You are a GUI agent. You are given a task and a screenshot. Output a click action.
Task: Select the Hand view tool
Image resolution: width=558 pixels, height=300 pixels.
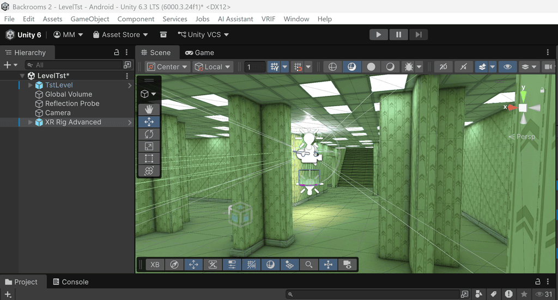coord(149,109)
